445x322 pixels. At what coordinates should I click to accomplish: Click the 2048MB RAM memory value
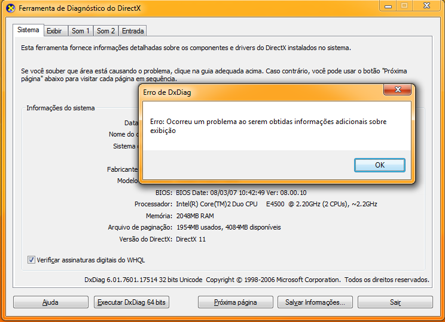click(x=195, y=216)
